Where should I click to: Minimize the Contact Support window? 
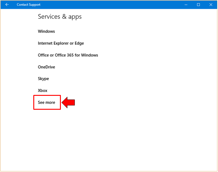(186, 5)
